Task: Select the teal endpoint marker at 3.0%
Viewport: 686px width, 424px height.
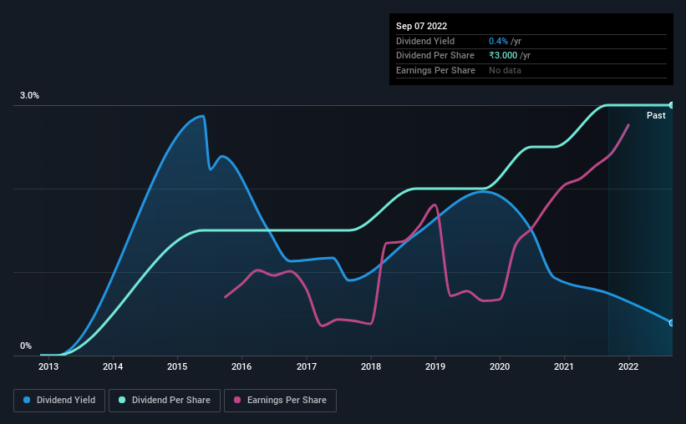Action: 671,105
